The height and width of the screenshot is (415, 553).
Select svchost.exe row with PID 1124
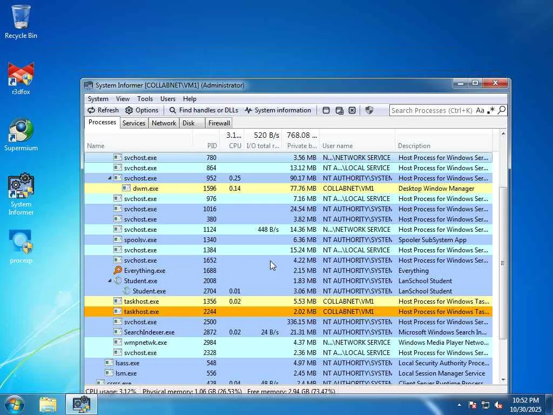[x=288, y=229]
